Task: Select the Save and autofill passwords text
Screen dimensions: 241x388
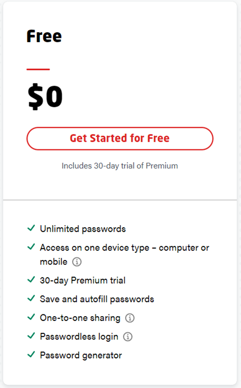Action: tap(97, 299)
